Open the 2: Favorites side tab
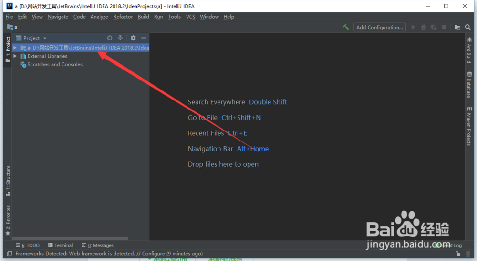The image size is (477, 261). point(8,221)
